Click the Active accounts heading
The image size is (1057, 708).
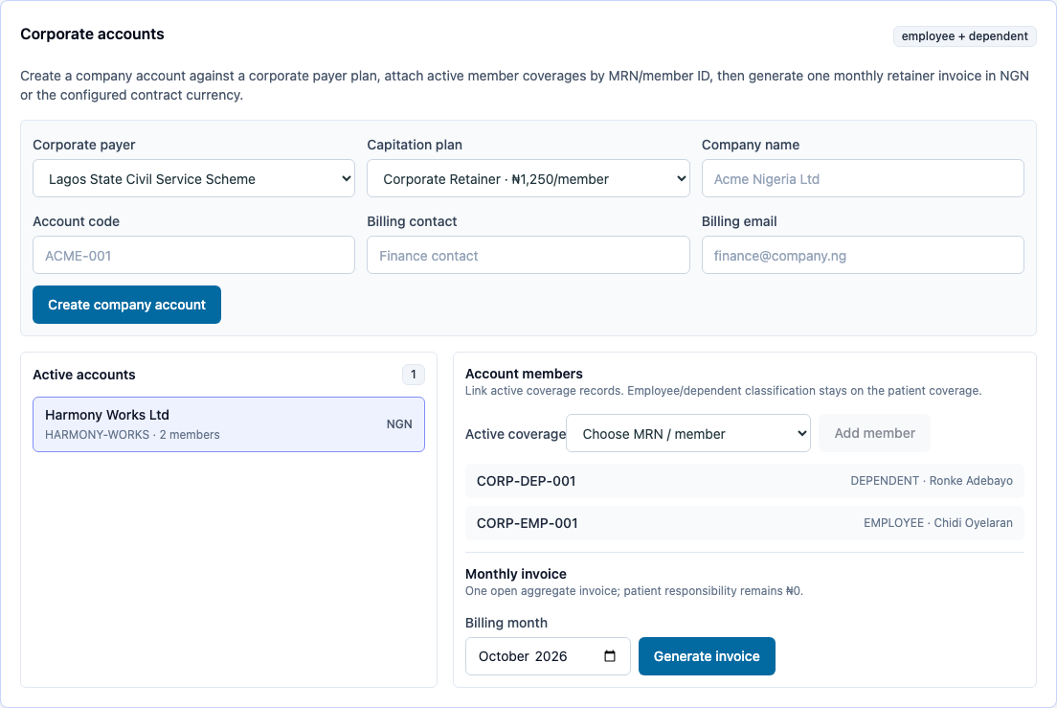pos(84,375)
